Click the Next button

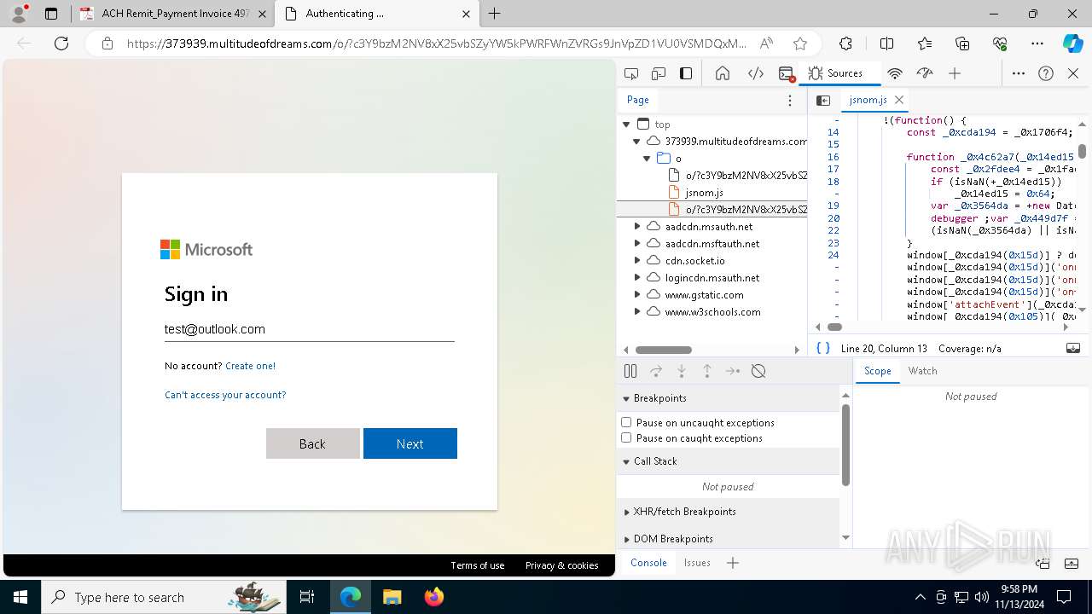coord(410,443)
